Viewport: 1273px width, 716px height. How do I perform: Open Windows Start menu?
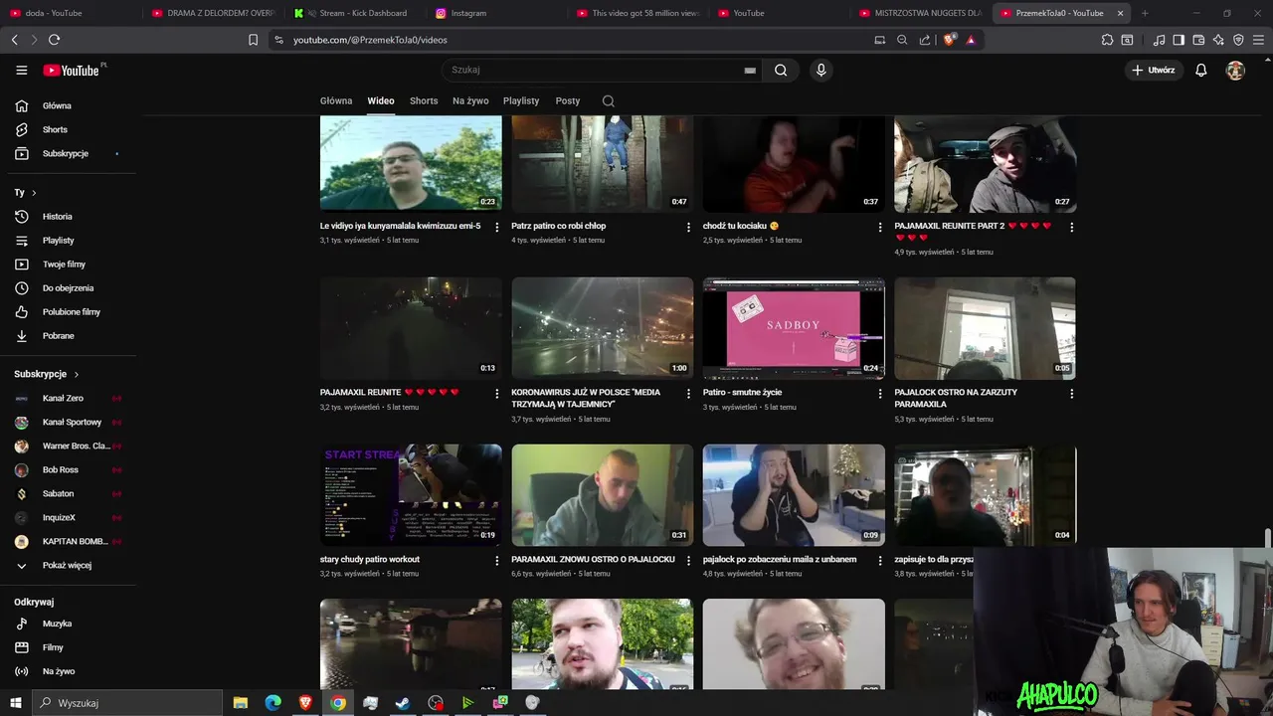click(15, 702)
